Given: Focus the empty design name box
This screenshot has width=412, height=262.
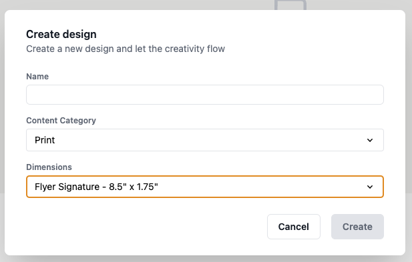Looking at the screenshot, I should click(x=205, y=95).
